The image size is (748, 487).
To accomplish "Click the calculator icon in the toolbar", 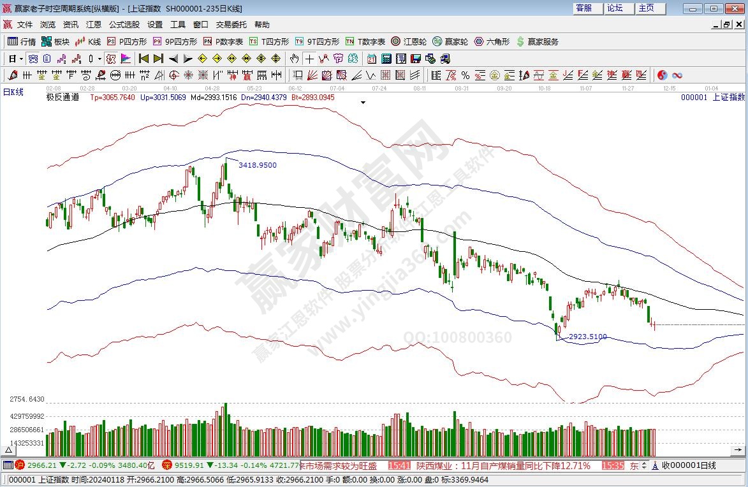I will pos(386,59).
